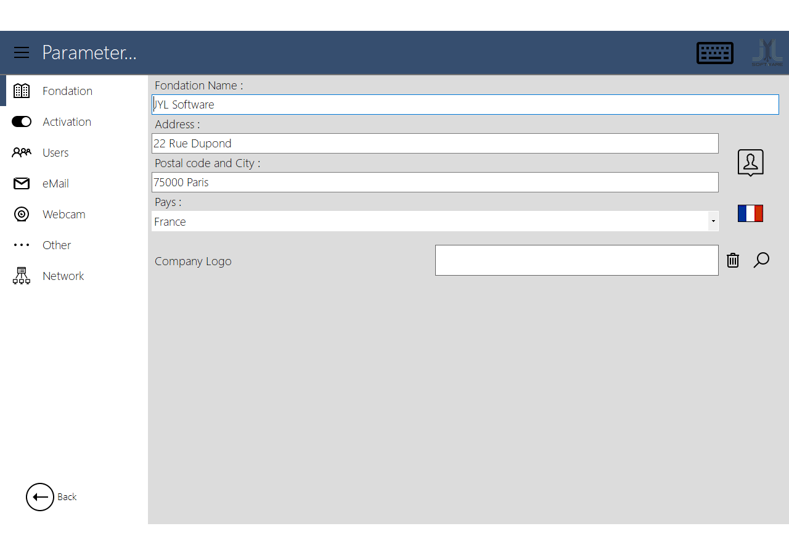Open the eMail settings
The height and width of the screenshot is (555, 789).
[55, 184]
